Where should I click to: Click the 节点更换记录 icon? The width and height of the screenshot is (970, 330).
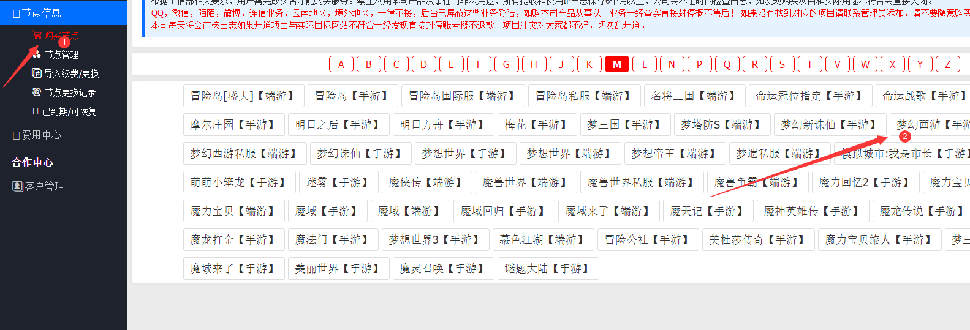(x=37, y=92)
